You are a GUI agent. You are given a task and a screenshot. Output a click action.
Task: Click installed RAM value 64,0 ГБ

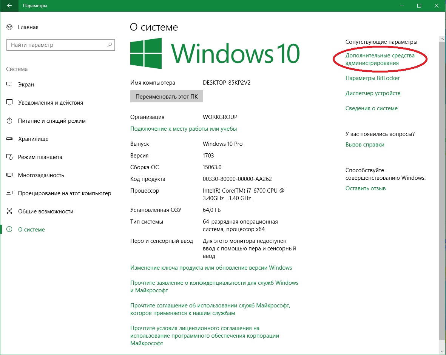pos(211,210)
